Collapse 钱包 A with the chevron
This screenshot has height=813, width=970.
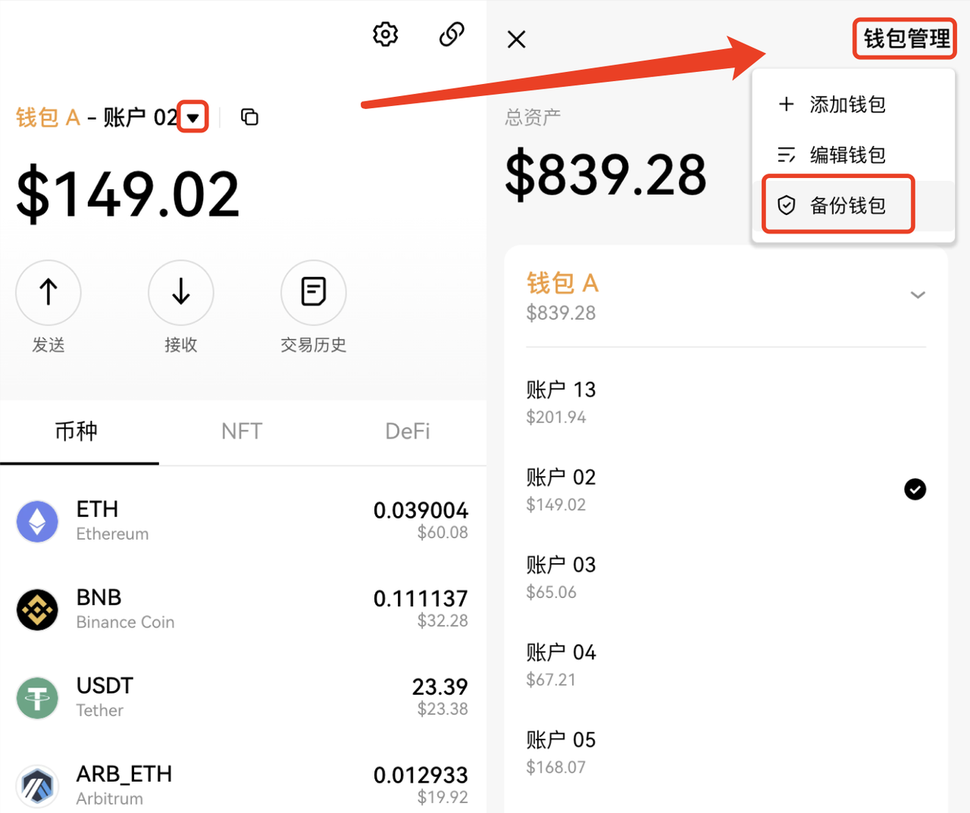(x=918, y=295)
